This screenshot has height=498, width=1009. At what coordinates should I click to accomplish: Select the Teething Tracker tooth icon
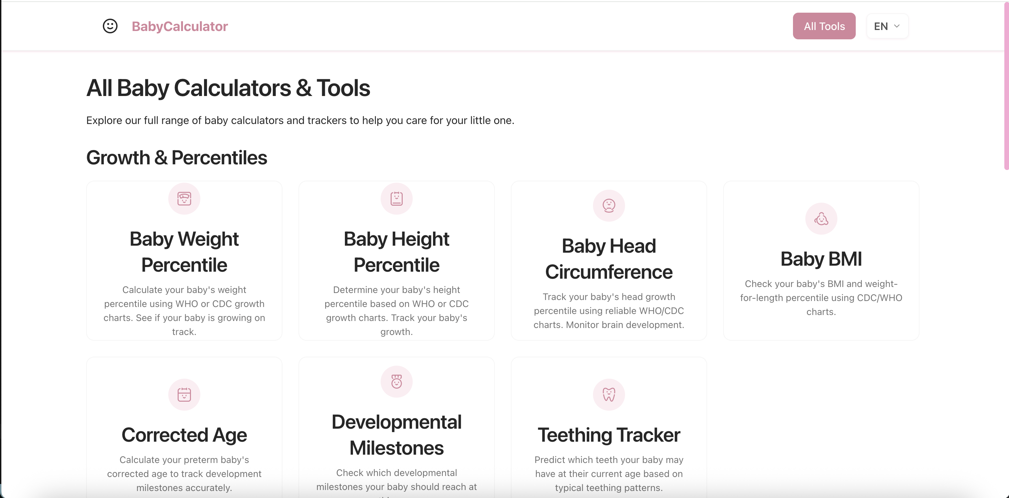click(608, 394)
